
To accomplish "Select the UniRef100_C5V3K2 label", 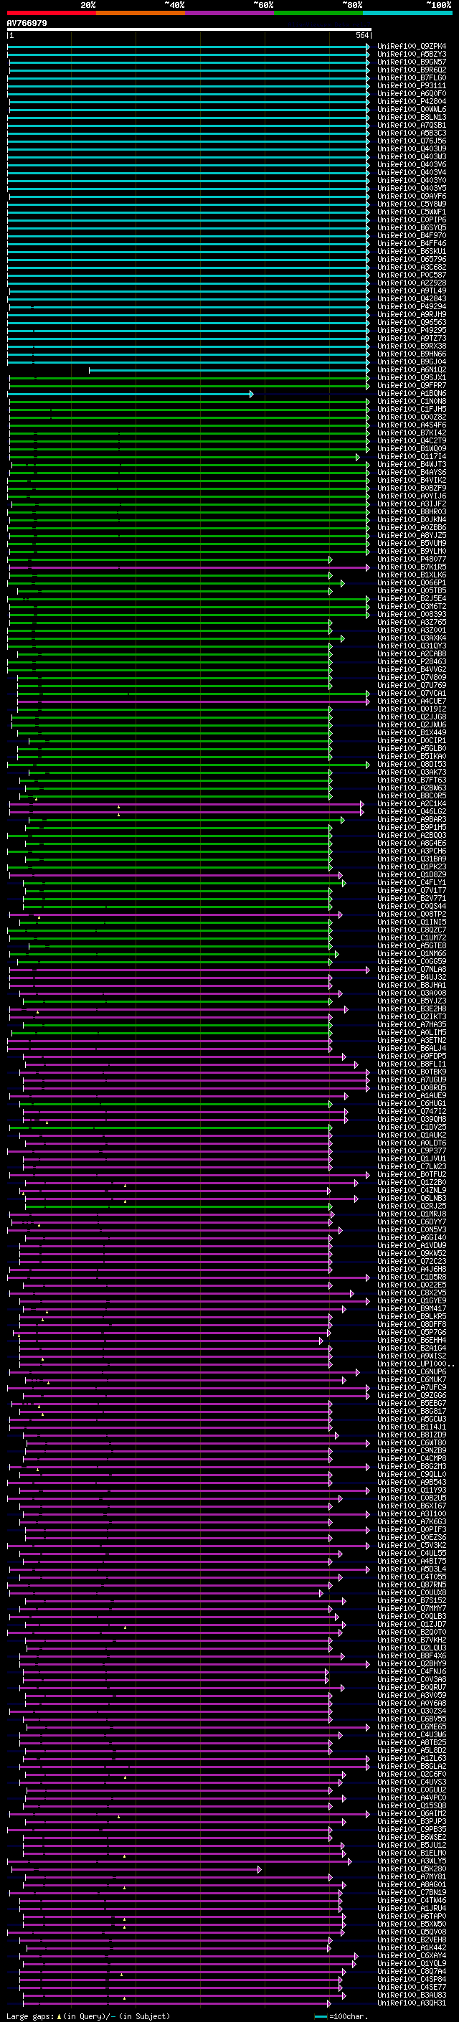I will (x=412, y=1546).
